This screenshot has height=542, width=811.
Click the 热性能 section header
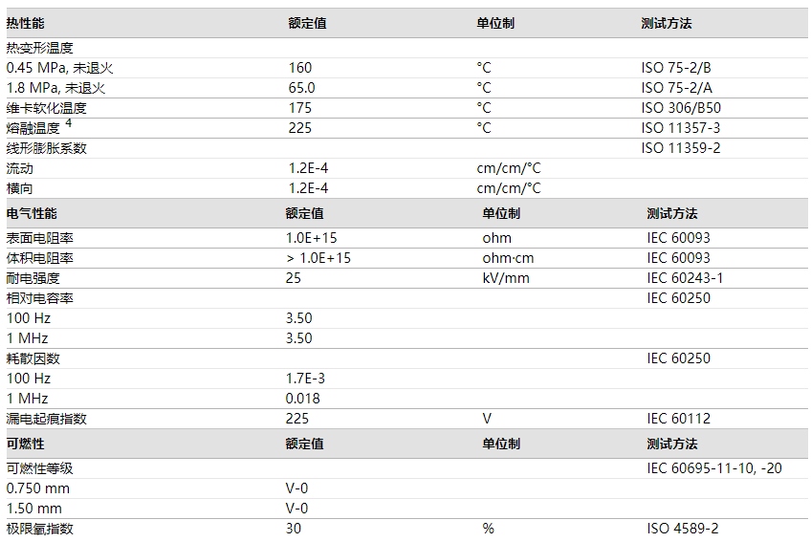tap(26, 23)
